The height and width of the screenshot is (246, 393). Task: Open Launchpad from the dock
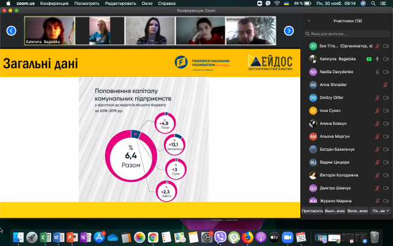pyautogui.click(x=32, y=237)
